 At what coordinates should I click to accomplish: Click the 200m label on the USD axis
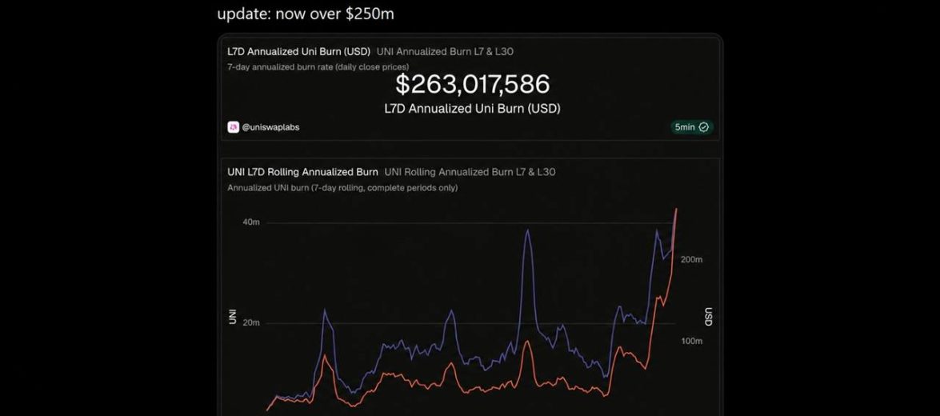pos(691,259)
